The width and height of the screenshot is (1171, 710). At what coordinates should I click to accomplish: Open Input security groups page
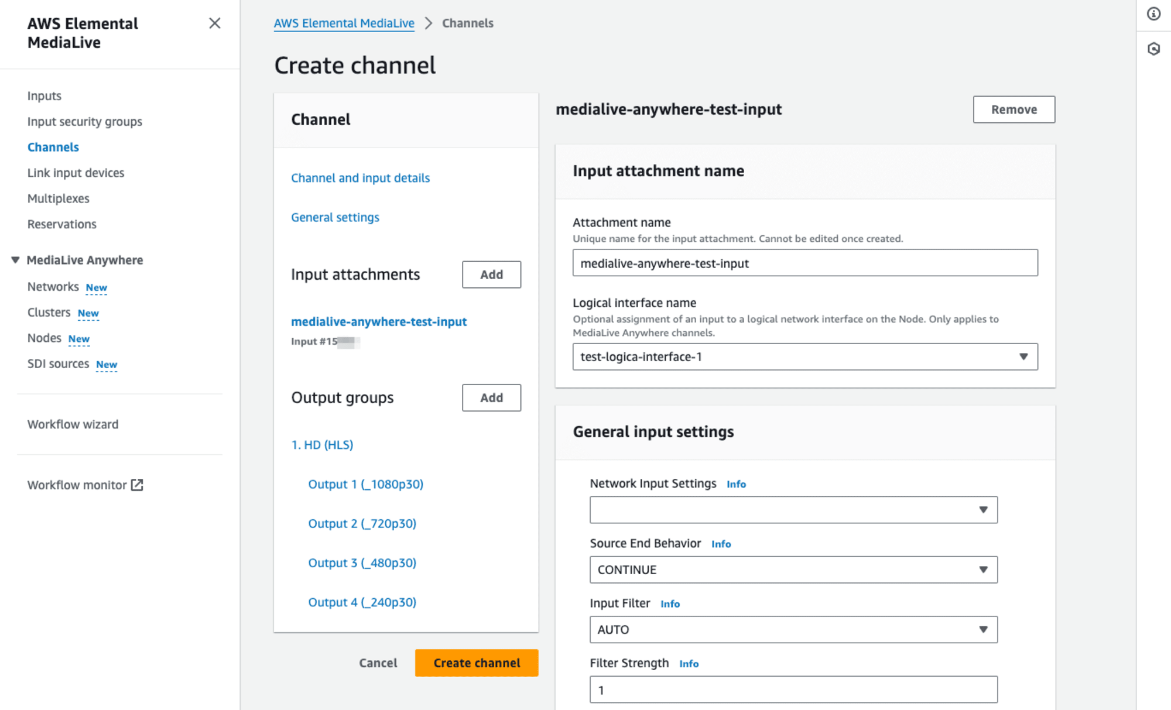coord(85,122)
